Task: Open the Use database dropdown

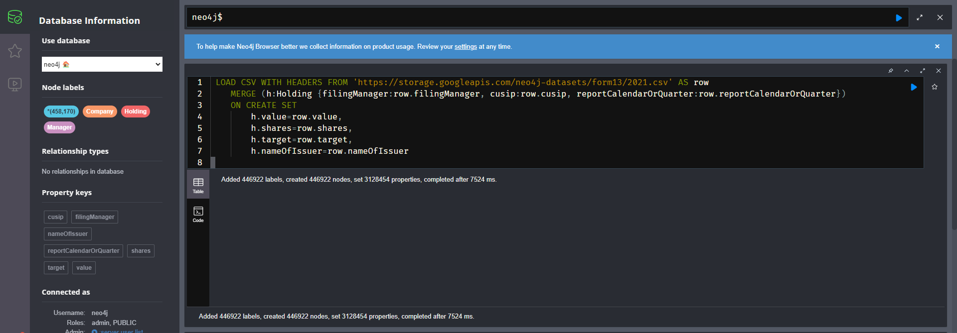Action: click(x=102, y=64)
